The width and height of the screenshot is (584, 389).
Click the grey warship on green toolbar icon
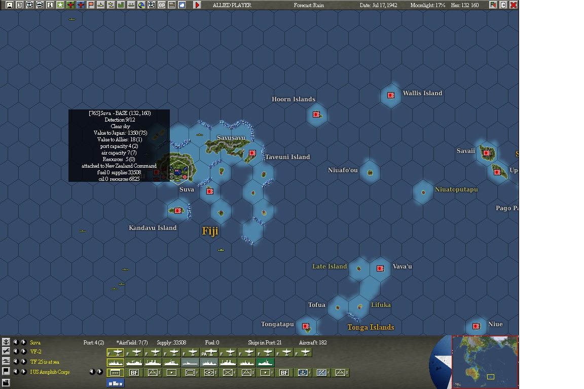click(x=131, y=5)
